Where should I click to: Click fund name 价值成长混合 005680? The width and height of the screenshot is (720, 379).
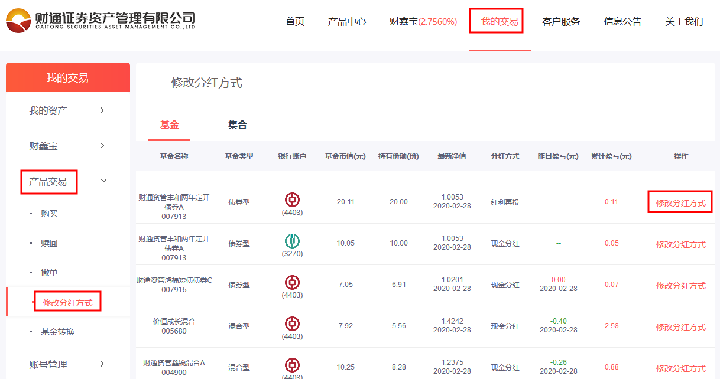(x=174, y=326)
